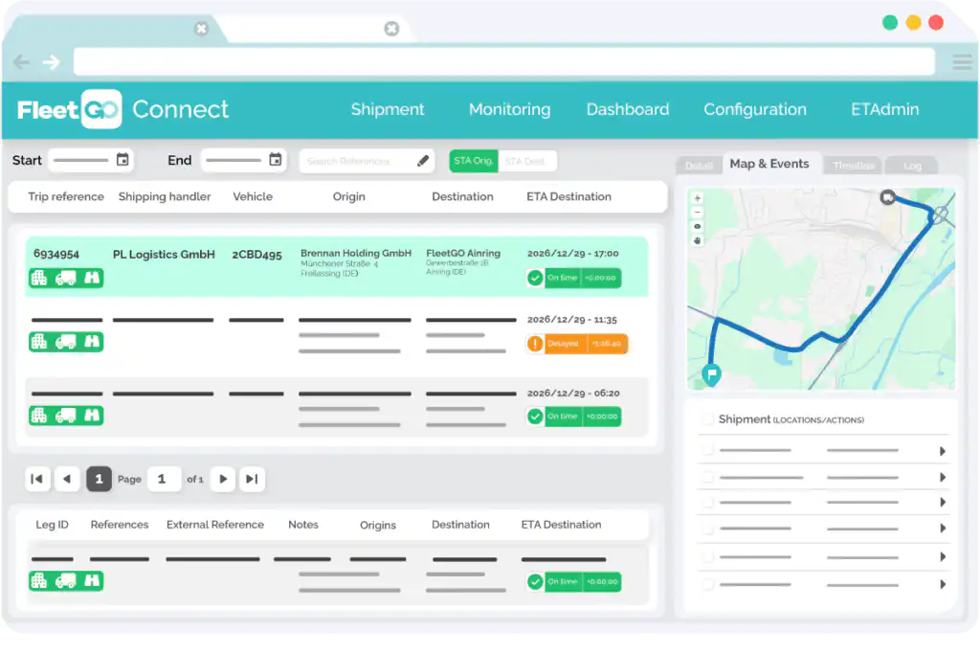Click building icon for trip 6934954
The image size is (980, 654).
pos(39,278)
